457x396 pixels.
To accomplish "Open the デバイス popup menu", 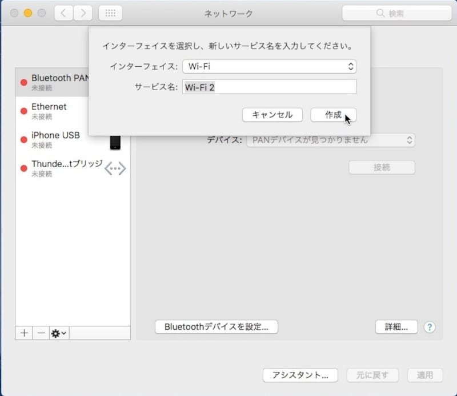I will pos(330,140).
